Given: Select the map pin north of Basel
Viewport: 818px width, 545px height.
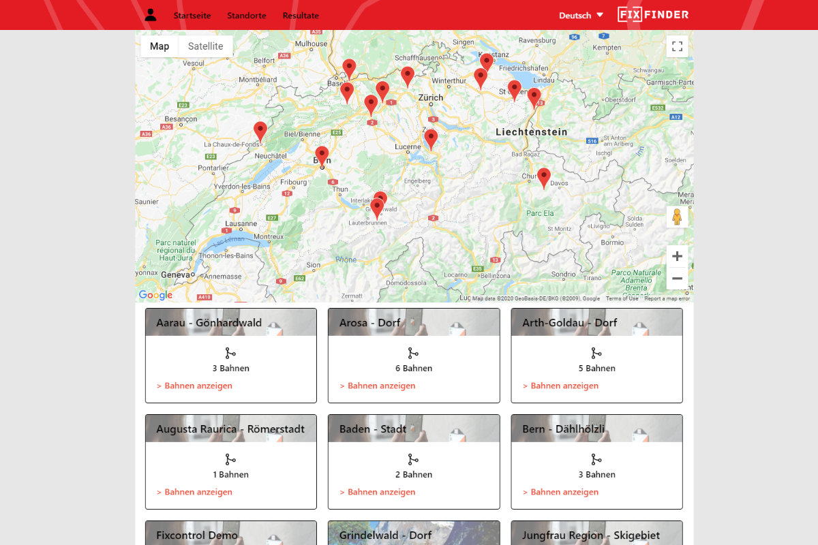Looking at the screenshot, I should [x=349, y=69].
